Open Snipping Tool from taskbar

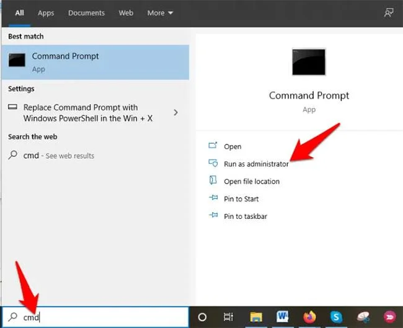point(363,317)
